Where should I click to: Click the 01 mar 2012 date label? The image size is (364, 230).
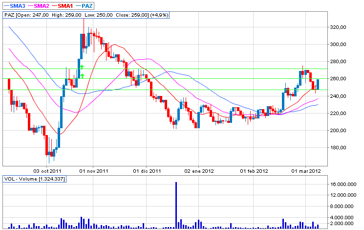point(306,171)
